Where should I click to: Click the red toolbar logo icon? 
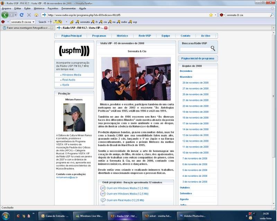pyautogui.click(x=3, y=22)
